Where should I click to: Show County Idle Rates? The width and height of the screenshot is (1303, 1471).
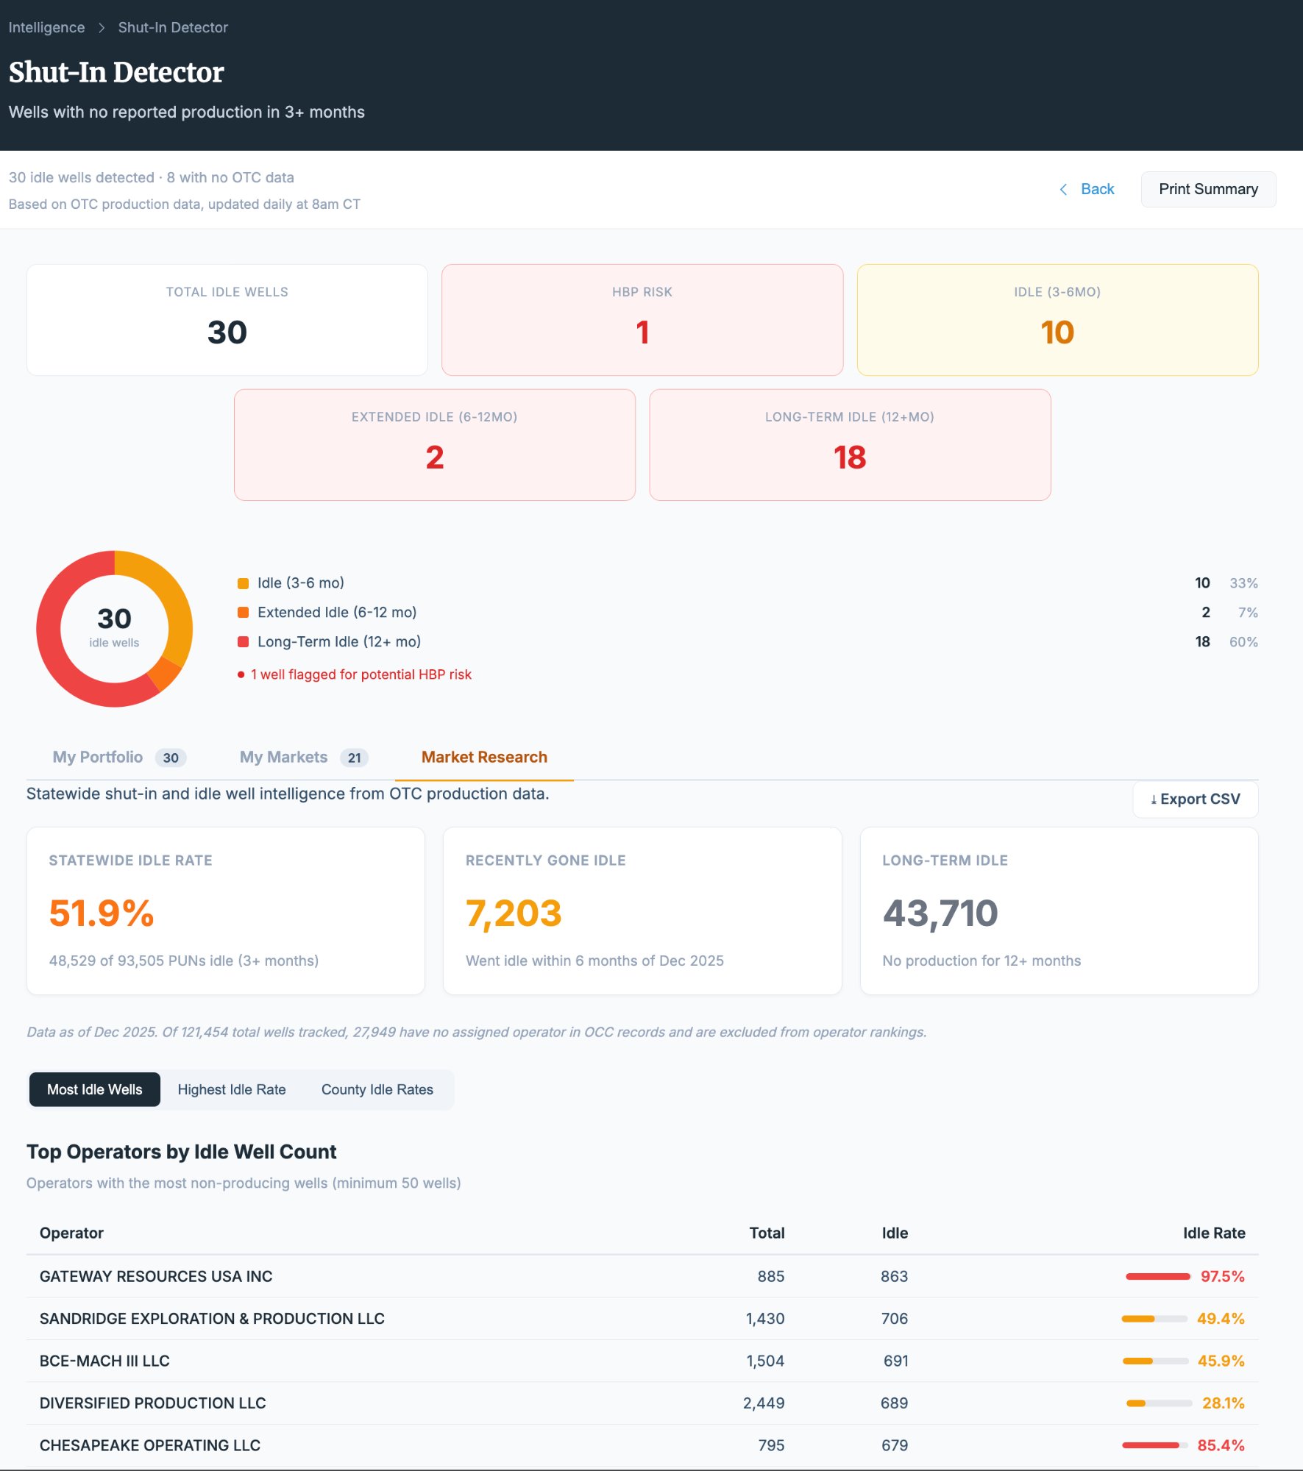tap(377, 1089)
